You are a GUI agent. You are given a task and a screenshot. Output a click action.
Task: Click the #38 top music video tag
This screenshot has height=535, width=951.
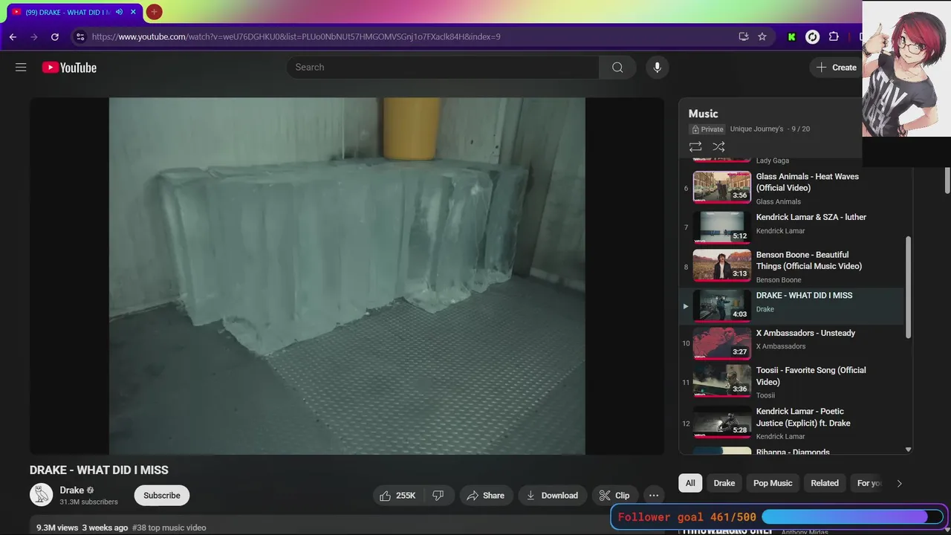[x=169, y=528]
